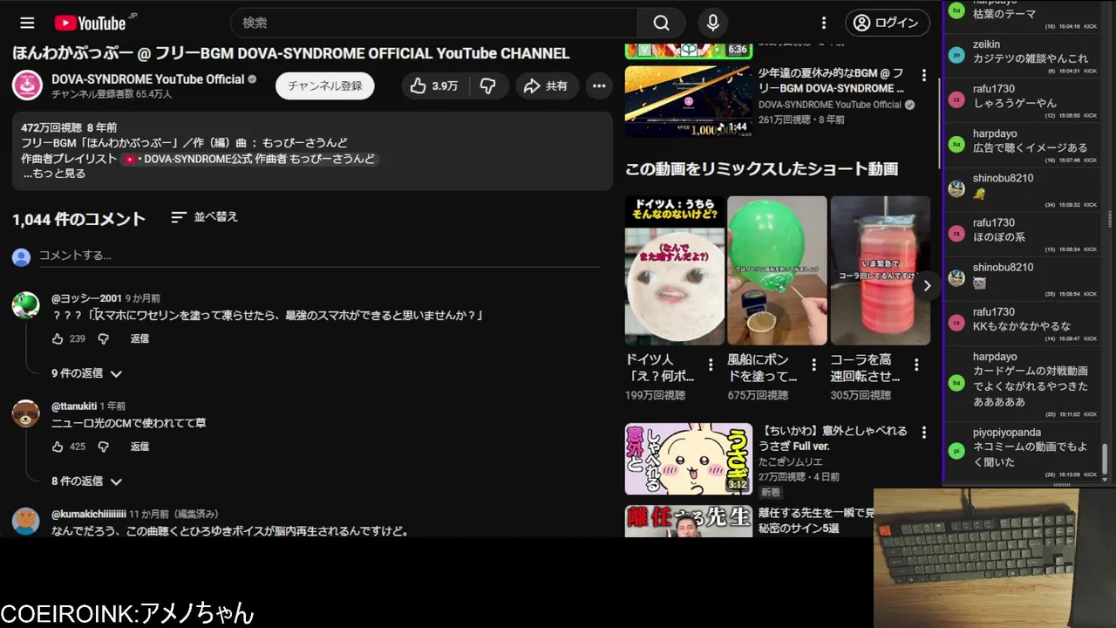Like the video with 3.9万 thumbs up

[435, 85]
